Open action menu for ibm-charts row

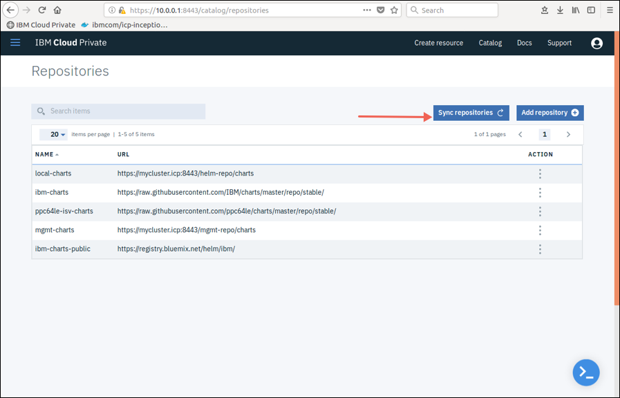pyautogui.click(x=540, y=193)
